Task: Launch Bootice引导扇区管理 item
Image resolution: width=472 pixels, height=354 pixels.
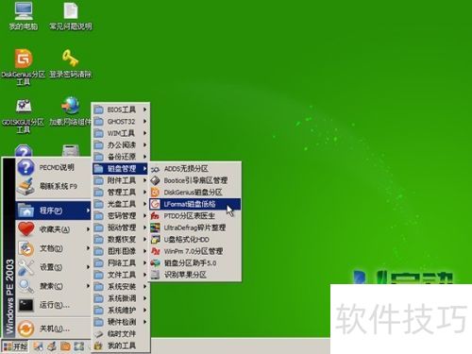Action: [x=195, y=180]
